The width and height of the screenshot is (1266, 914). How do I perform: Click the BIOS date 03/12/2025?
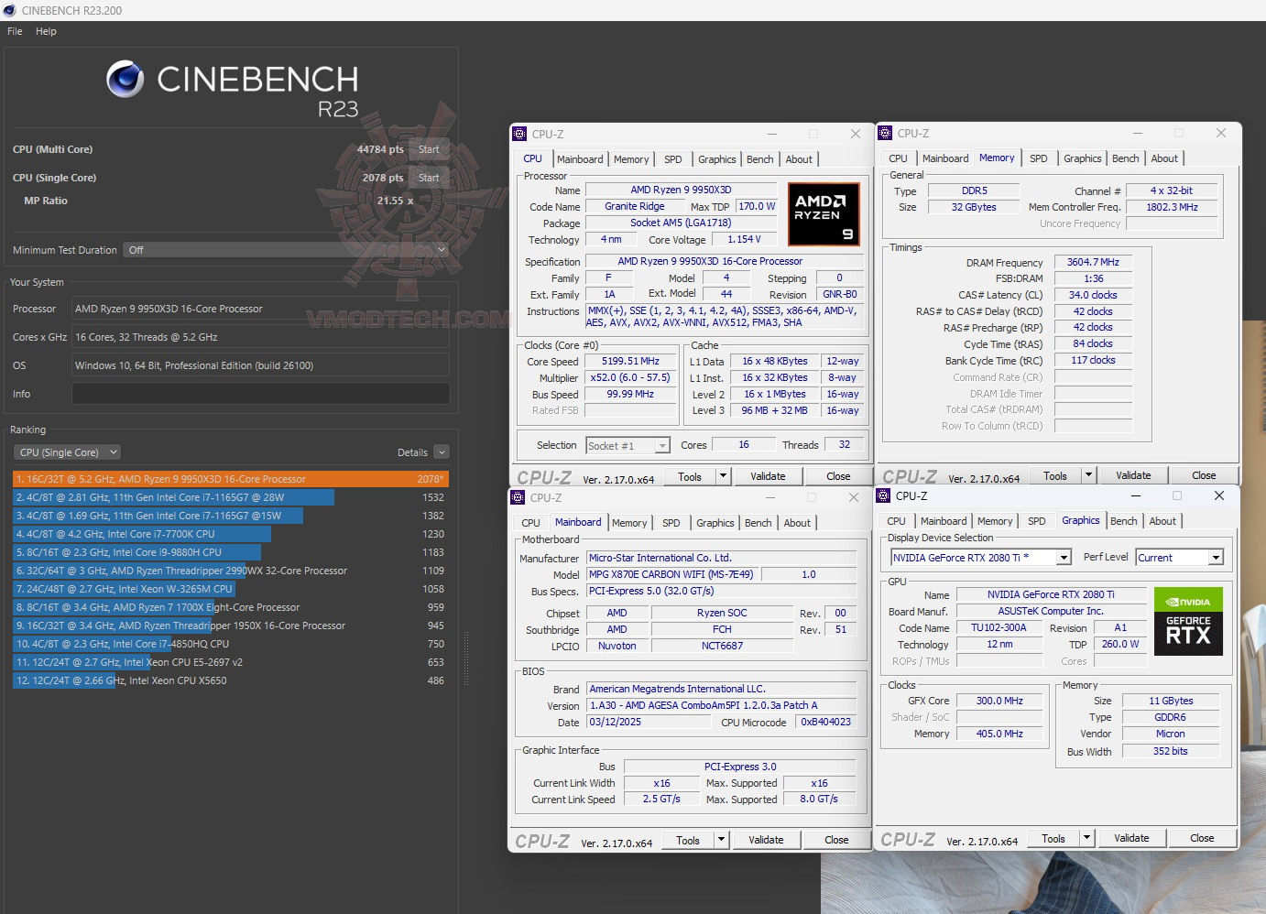pyautogui.click(x=647, y=722)
